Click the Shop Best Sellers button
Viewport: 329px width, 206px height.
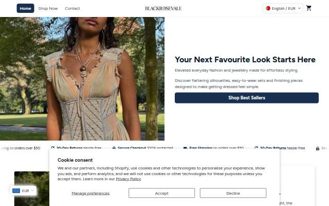(247, 98)
